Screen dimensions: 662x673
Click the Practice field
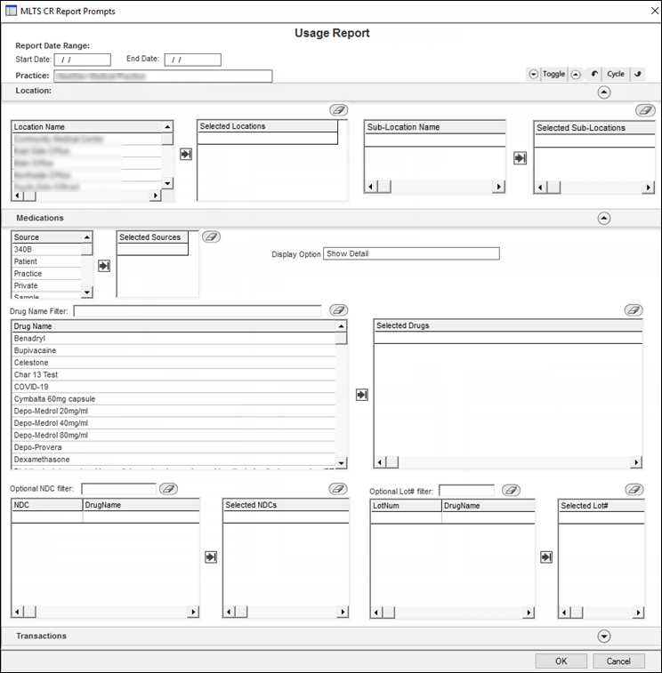click(x=163, y=76)
